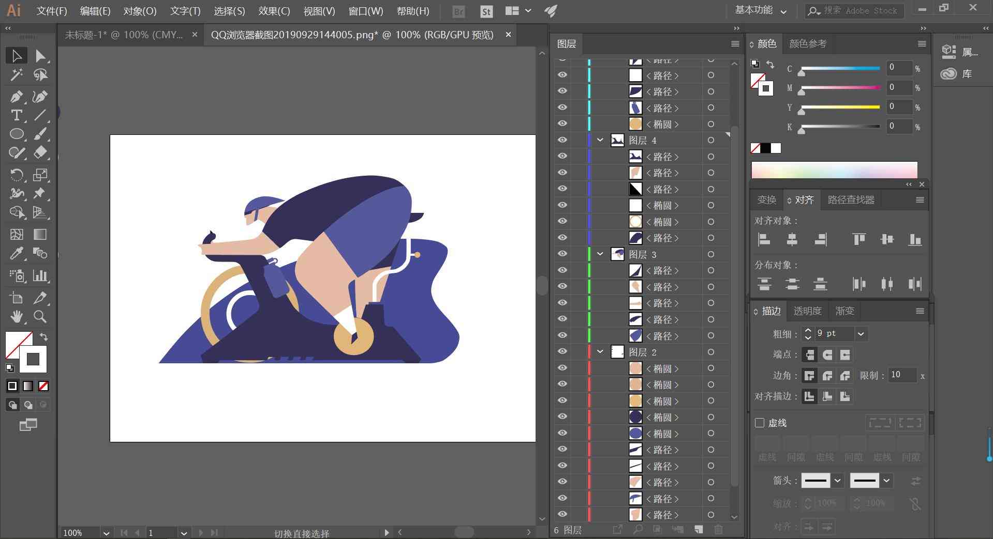Collapse 图层 4 in Layers panel

600,140
